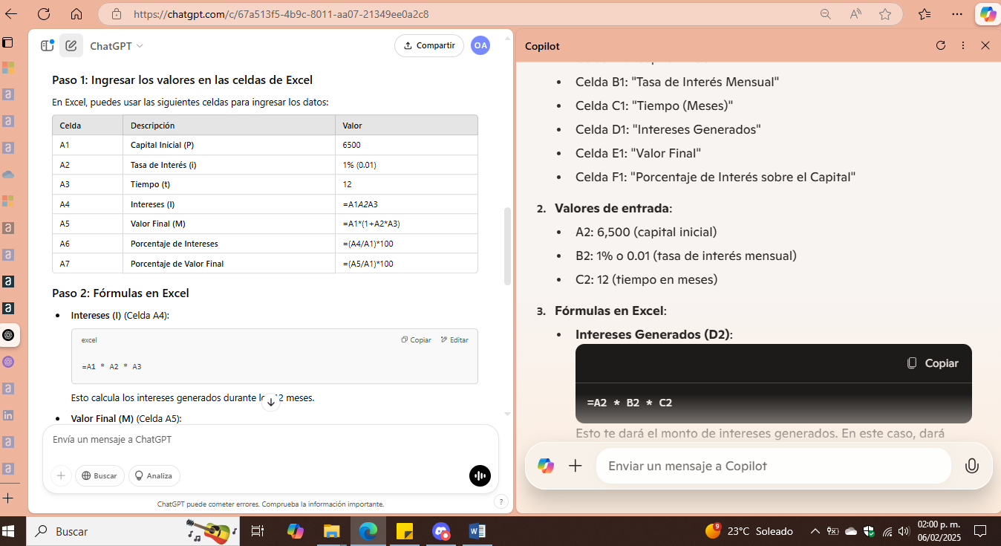This screenshot has width=1001, height=546.
Task: Launch Copilot from the taskbar
Action: click(x=296, y=531)
